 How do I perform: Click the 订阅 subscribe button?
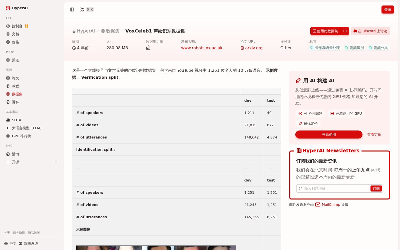click(376, 188)
